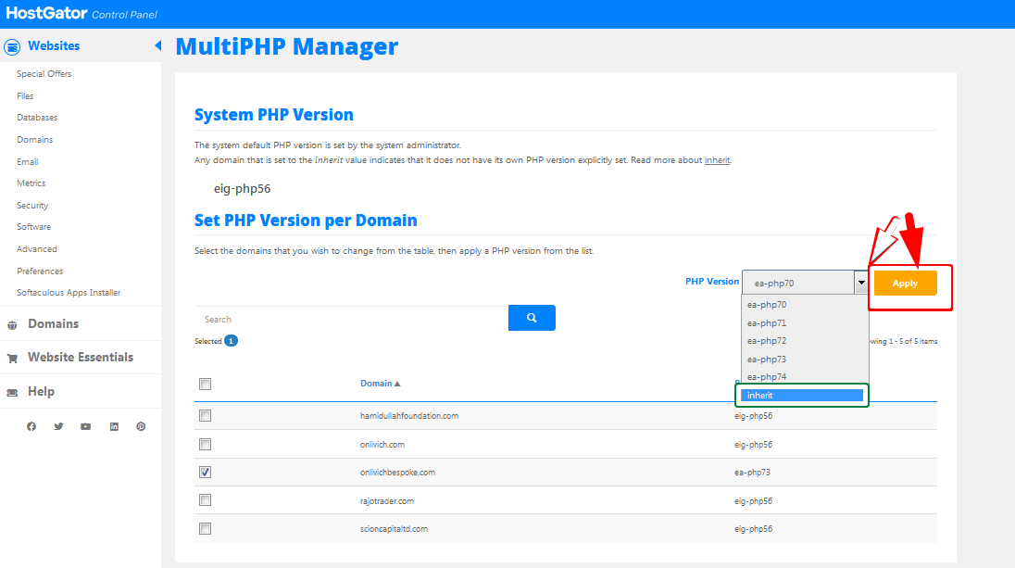Open Software in sidebar
This screenshot has height=568, width=1015.
click(x=33, y=227)
